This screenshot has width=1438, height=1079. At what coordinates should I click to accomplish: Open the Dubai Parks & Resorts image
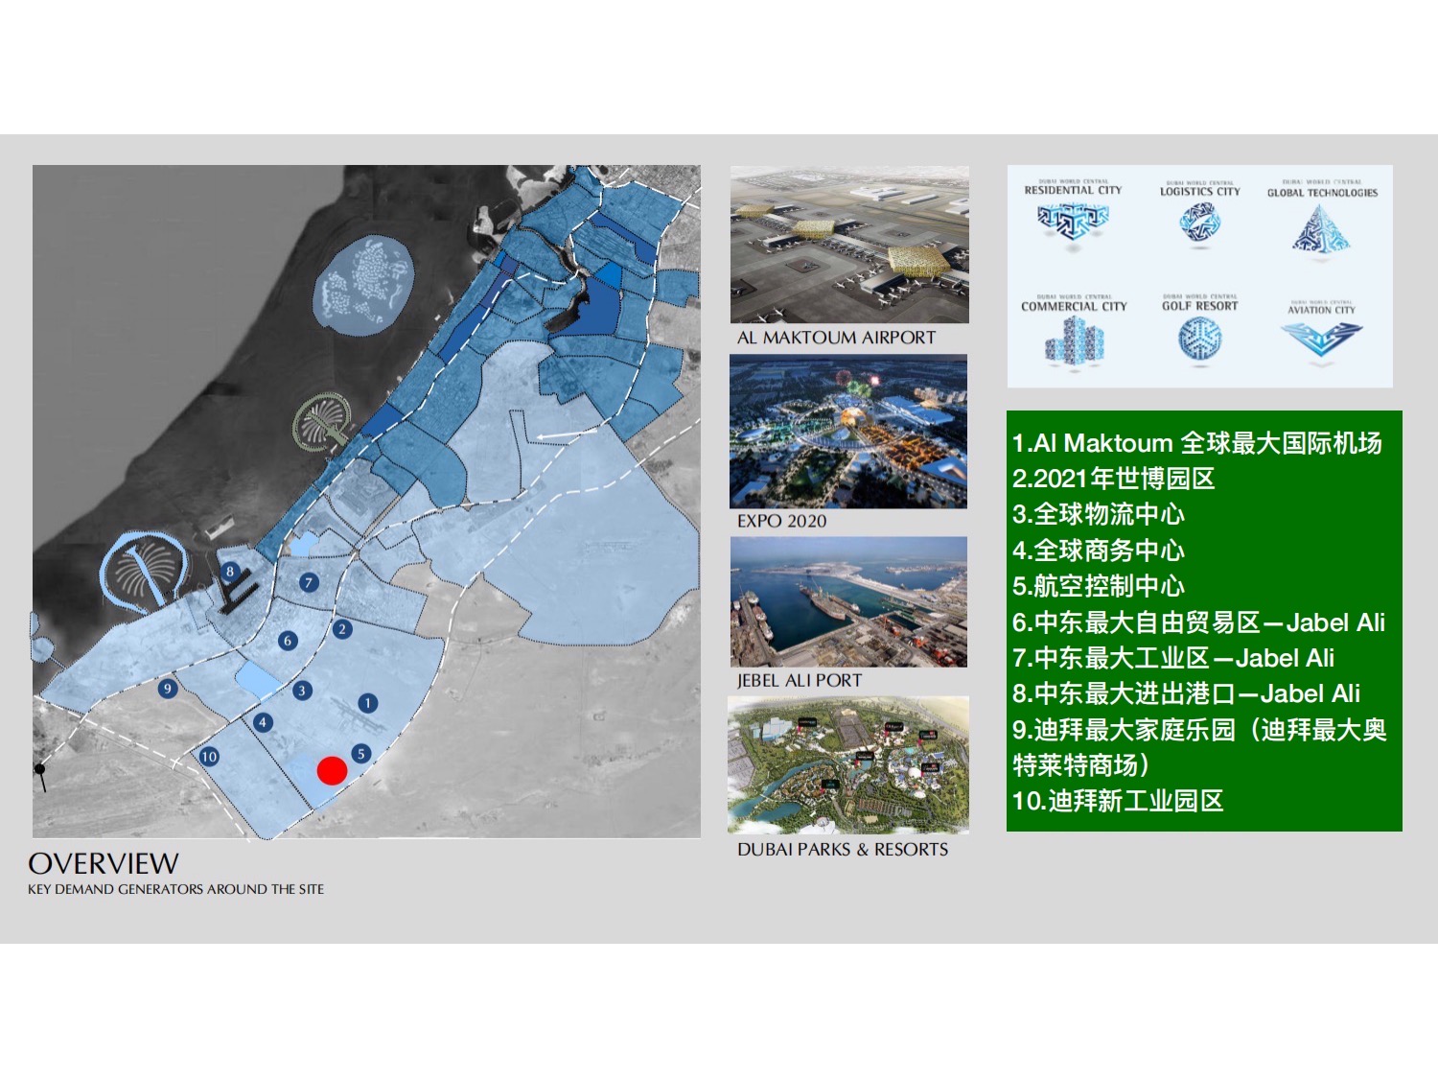[848, 764]
